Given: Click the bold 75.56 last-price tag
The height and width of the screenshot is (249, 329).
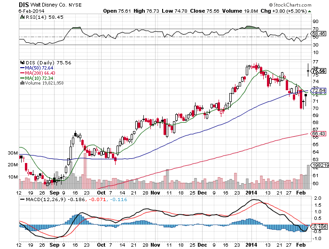Looking at the screenshot, I should (319, 71).
